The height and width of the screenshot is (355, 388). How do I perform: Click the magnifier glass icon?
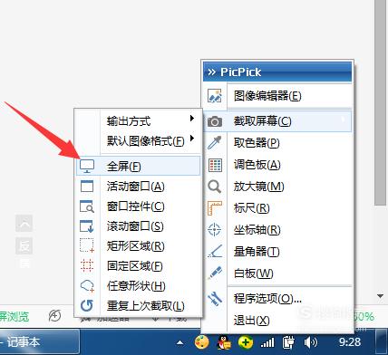[215, 187]
